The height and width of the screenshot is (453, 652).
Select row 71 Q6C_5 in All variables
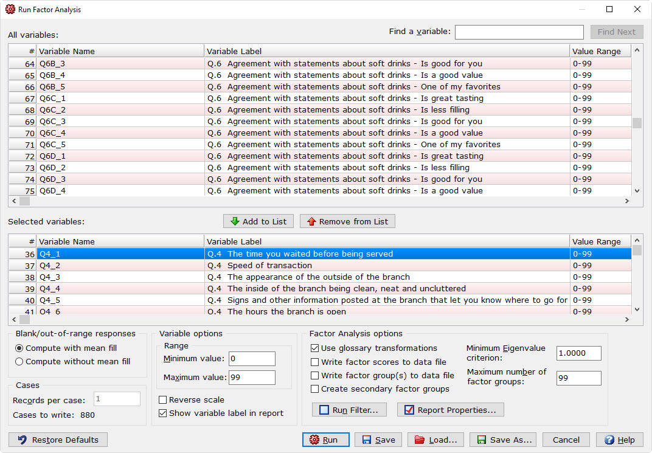pos(320,145)
